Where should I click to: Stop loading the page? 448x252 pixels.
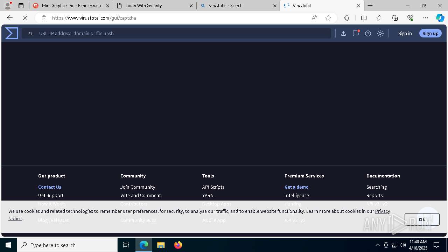tap(25, 18)
